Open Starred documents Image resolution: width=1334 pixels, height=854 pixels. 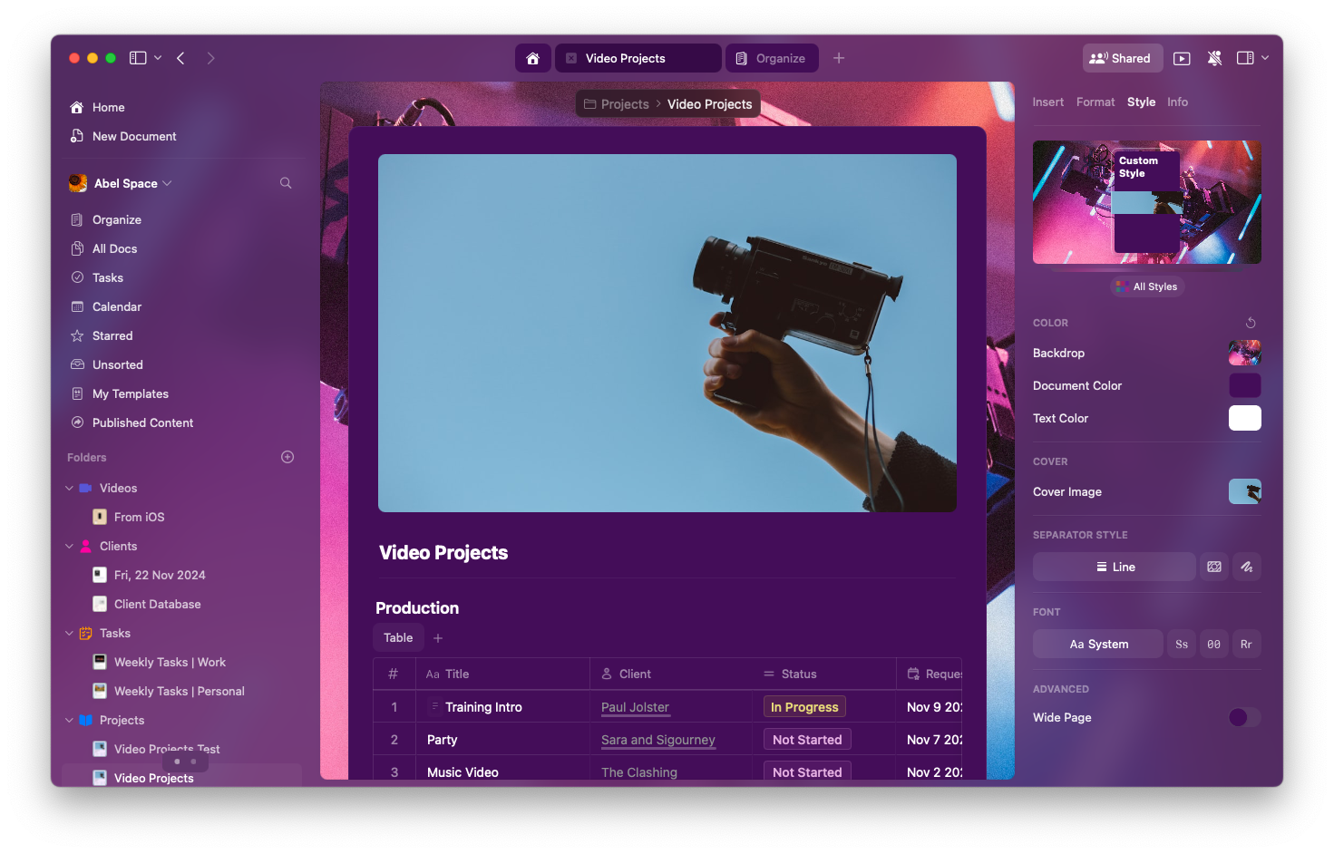(112, 335)
